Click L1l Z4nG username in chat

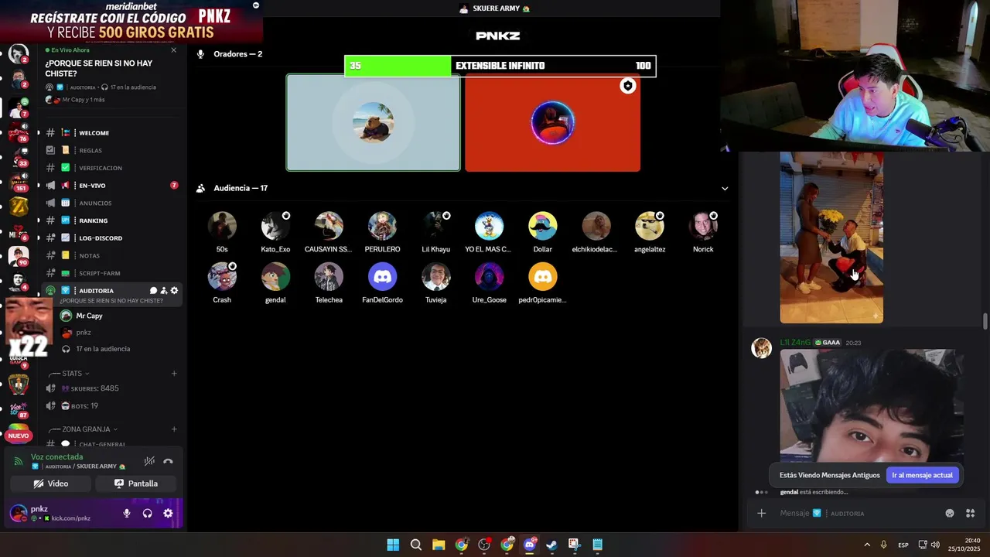(x=795, y=343)
